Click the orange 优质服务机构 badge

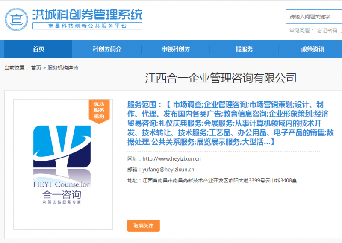point(99,110)
